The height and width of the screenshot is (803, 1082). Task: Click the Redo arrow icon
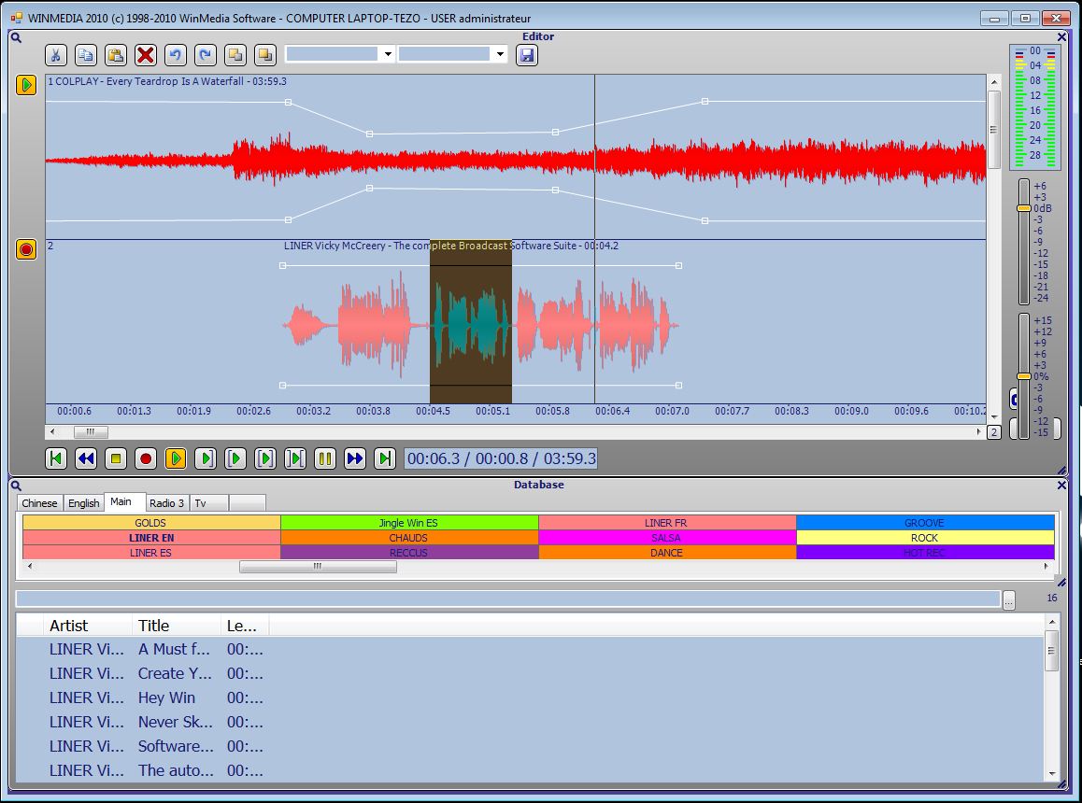pos(206,55)
